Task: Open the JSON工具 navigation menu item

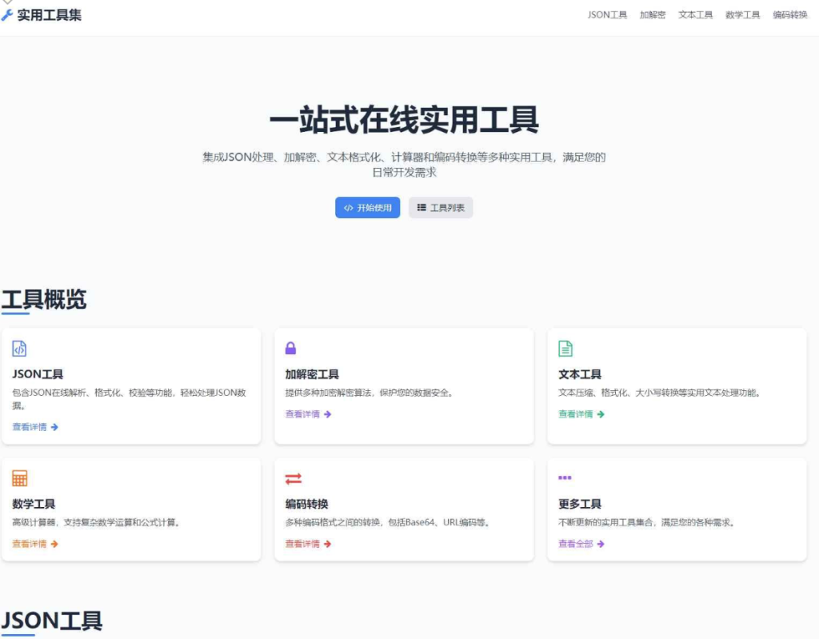Action: (x=606, y=14)
